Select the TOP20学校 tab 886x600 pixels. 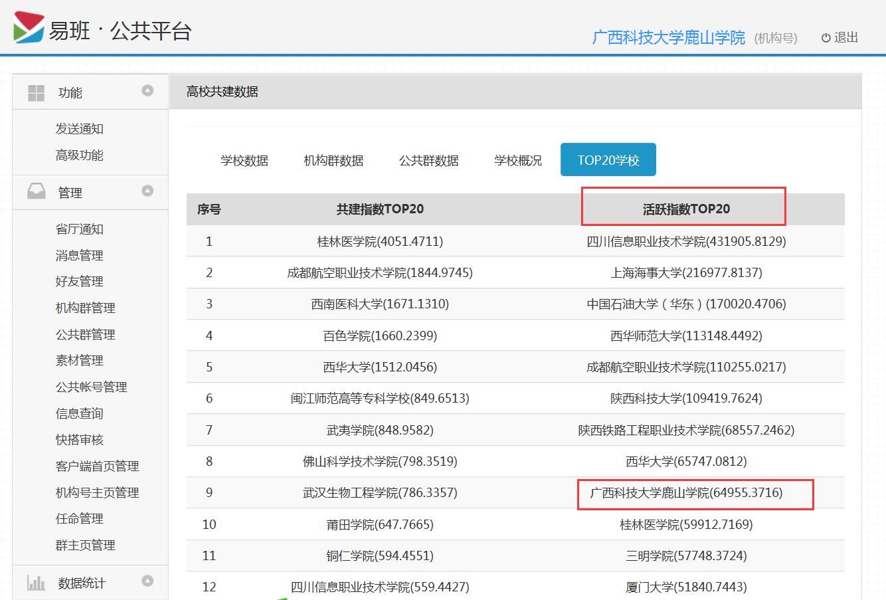pos(608,159)
